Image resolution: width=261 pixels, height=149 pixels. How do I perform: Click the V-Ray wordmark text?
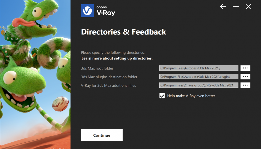tap(106, 13)
